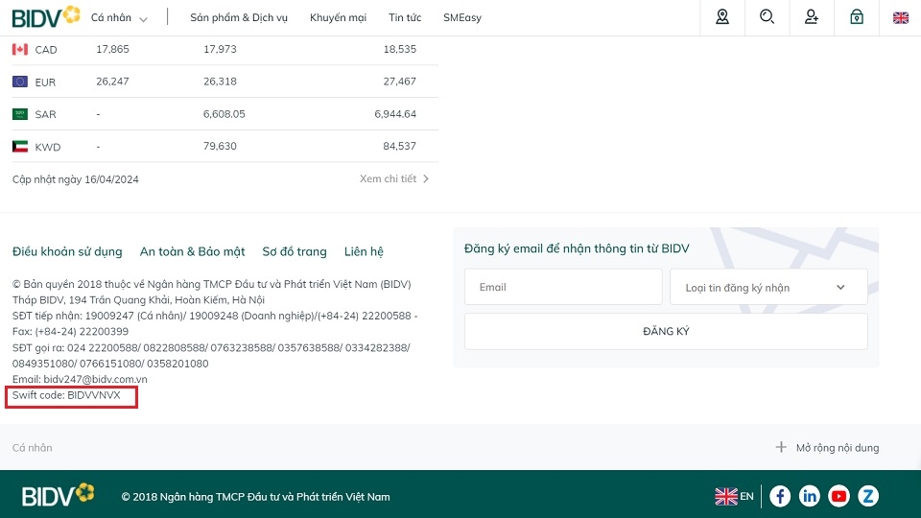Click the Email input field
Screen dimensions: 921x518
pyautogui.click(x=563, y=287)
